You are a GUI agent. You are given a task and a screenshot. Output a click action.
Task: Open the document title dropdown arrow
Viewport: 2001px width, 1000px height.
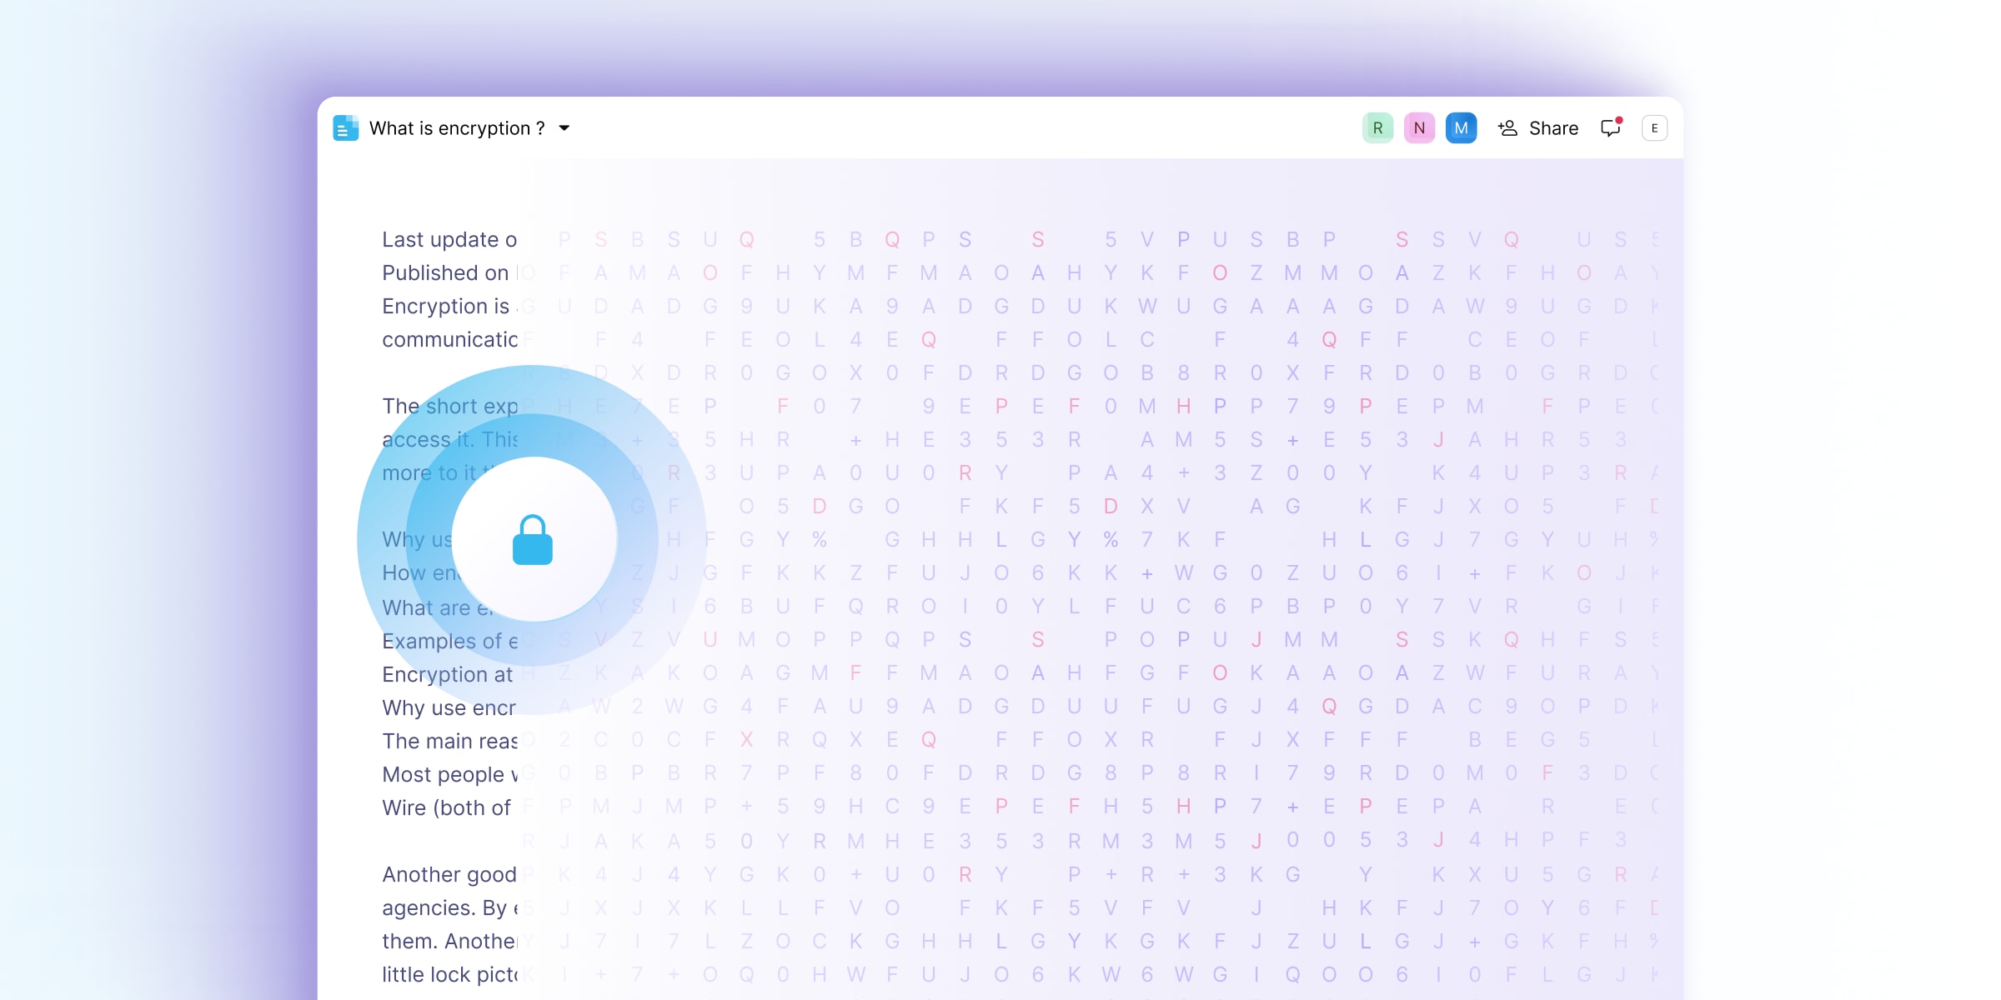tap(564, 128)
